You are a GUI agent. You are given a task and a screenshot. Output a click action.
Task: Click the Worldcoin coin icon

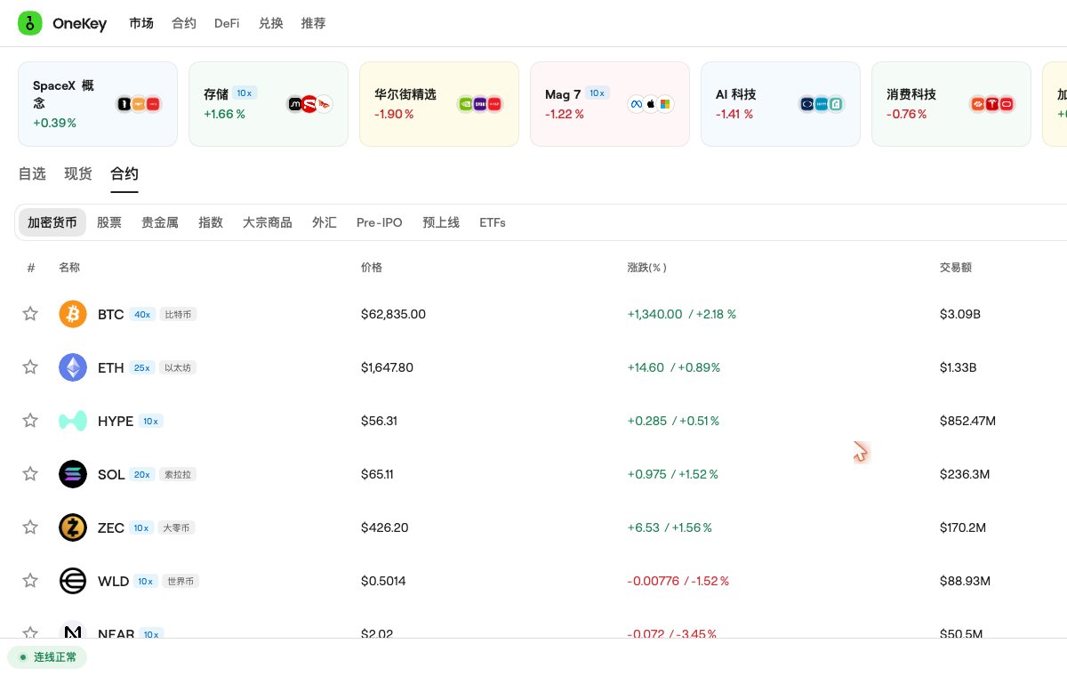(73, 581)
